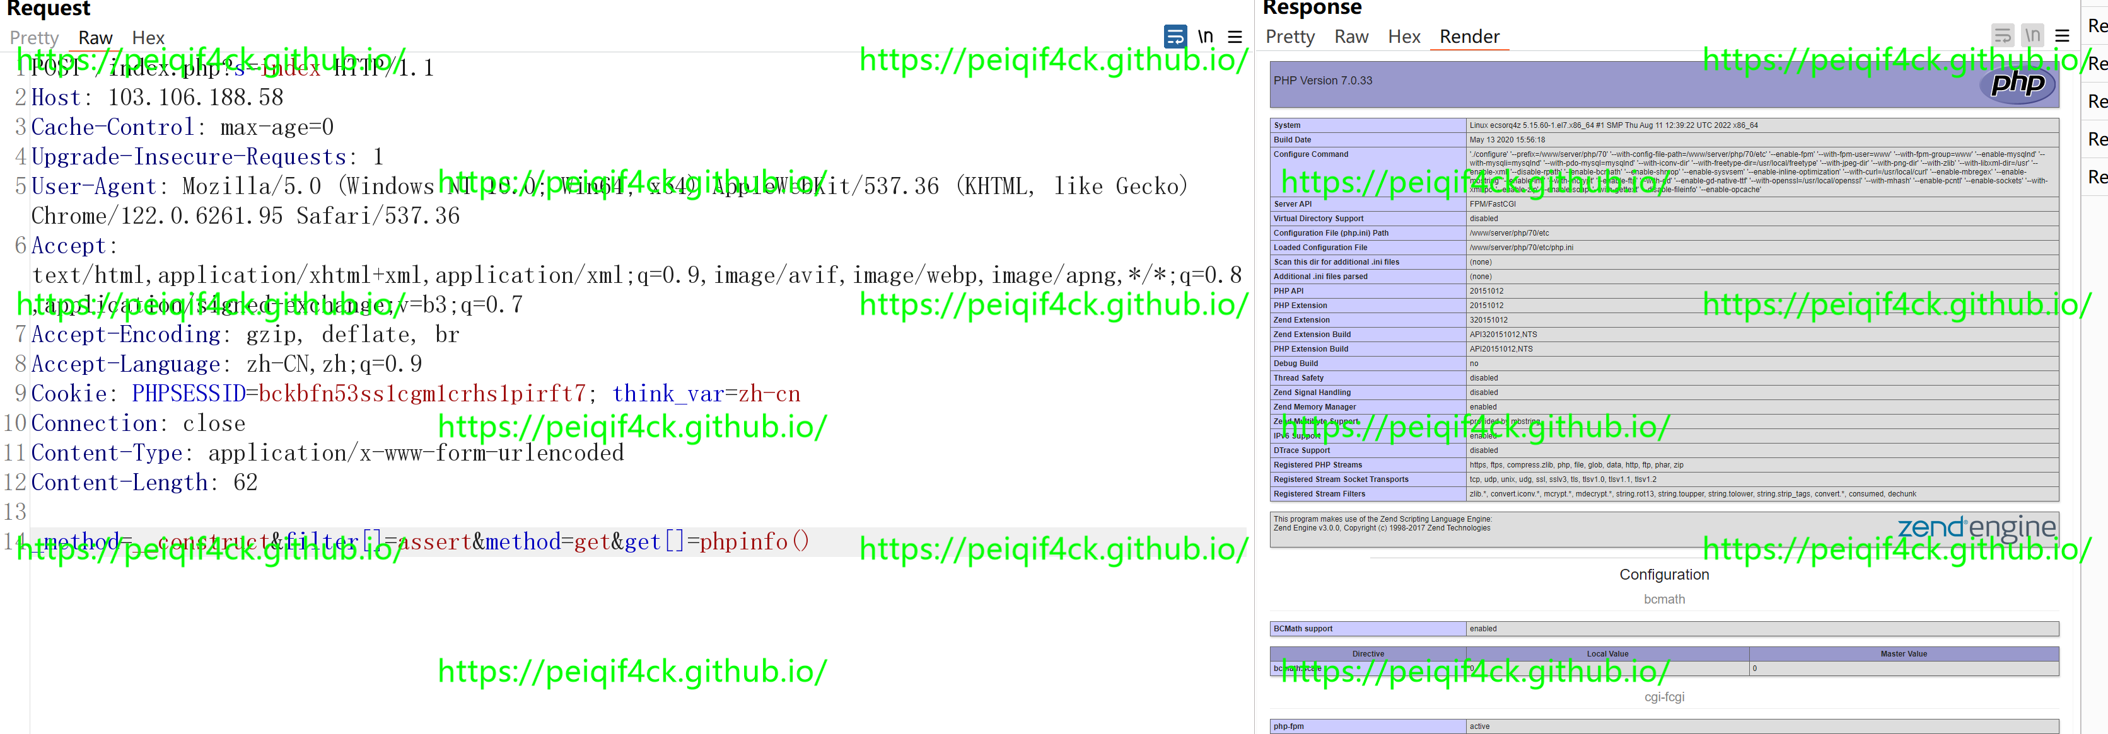The height and width of the screenshot is (734, 2108).
Task: Click Content-Type: application/x-www-form-urlencoded header
Action: pos(327,453)
